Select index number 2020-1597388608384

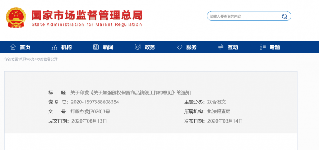tap(95, 102)
